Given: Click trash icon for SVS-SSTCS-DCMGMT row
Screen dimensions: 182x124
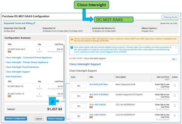Looking at the screenshot, I should [x=175, y=95].
